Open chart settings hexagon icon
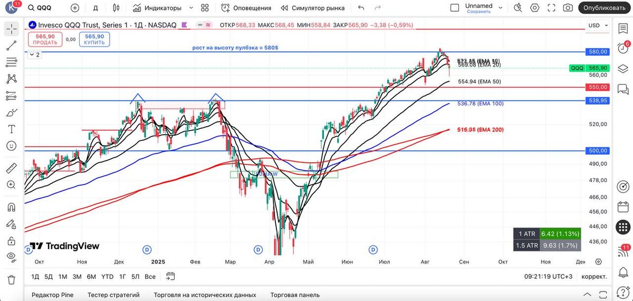Screen dimensions: 633x301 click(x=535, y=8)
